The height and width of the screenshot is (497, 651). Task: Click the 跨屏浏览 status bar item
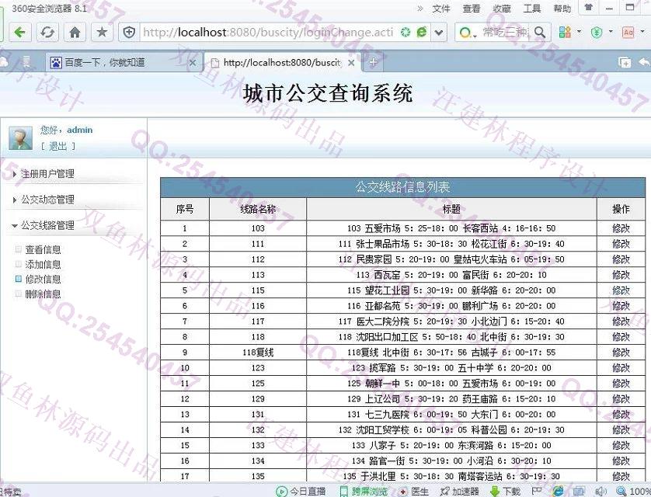click(x=364, y=492)
